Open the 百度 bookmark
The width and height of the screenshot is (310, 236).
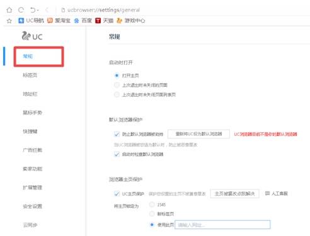click(x=83, y=21)
